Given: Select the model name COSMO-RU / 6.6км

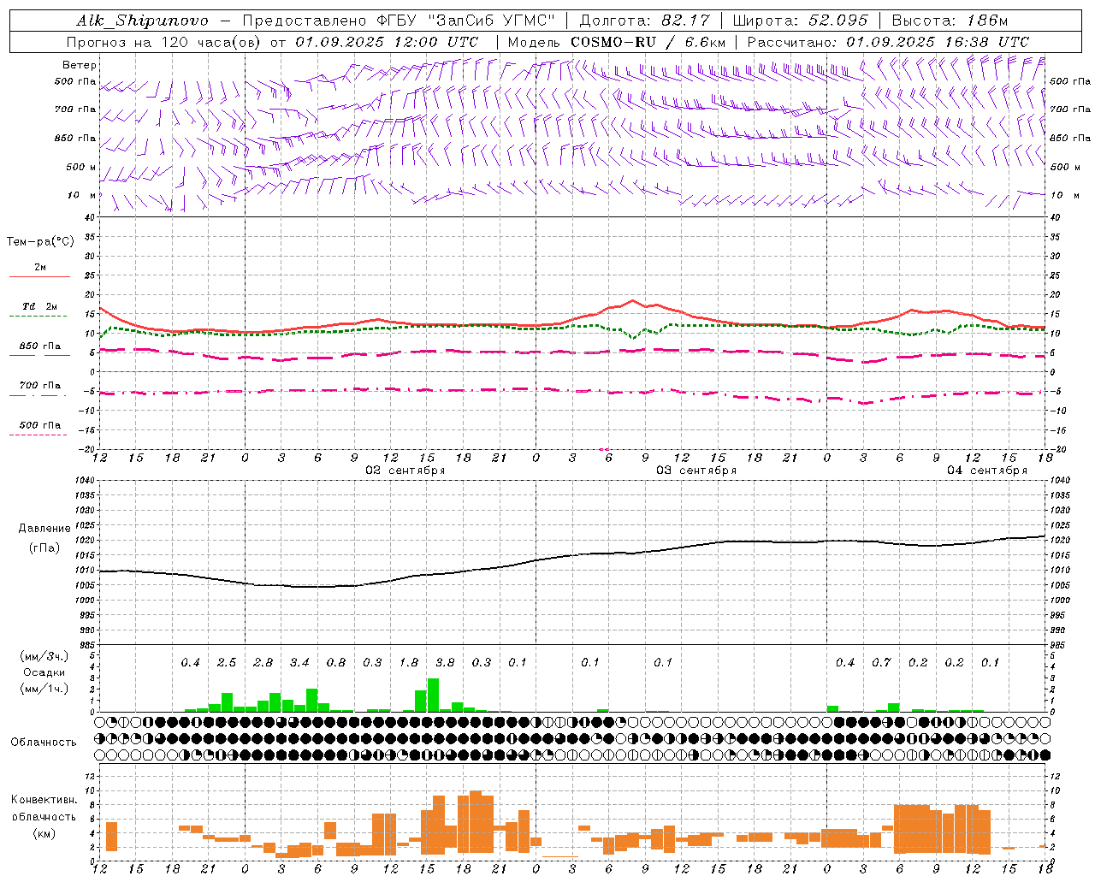Looking at the screenshot, I should click(x=648, y=42).
